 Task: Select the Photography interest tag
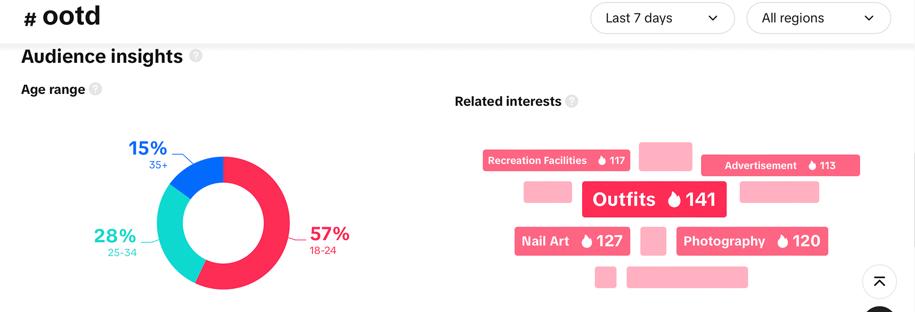tap(724, 241)
